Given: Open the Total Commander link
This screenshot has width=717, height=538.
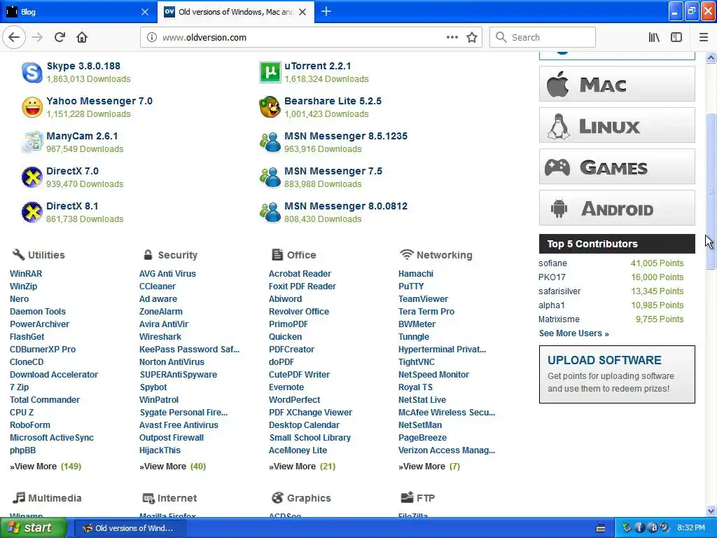Looking at the screenshot, I should pos(45,400).
